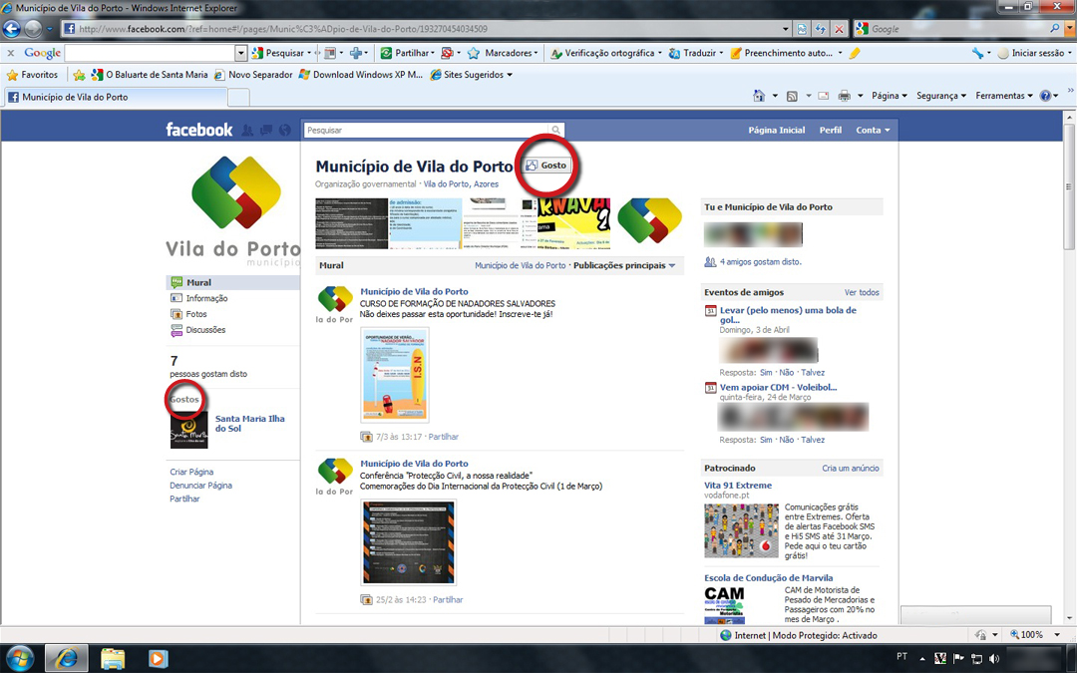Go to Facebook Página Inicial
1077x673 pixels.
(776, 130)
